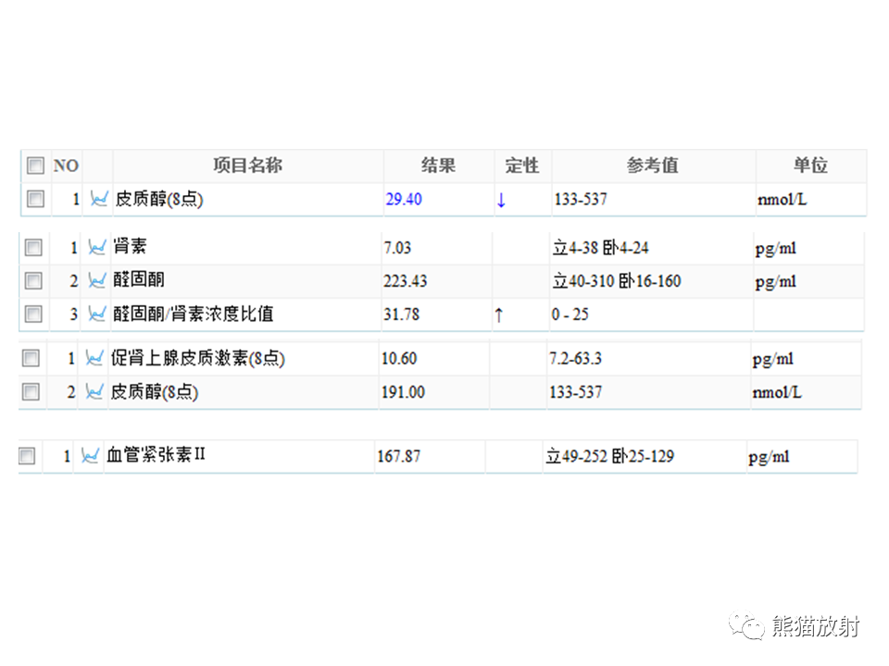Click the blue down arrow for 皮质醇
Image resolution: width=889 pixels, height=666 pixels.
(501, 200)
